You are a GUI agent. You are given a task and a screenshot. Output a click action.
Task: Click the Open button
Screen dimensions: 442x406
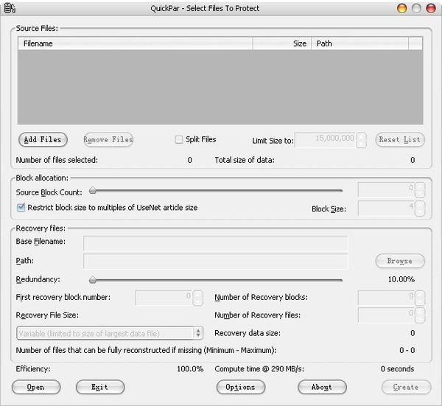pyautogui.click(x=36, y=387)
